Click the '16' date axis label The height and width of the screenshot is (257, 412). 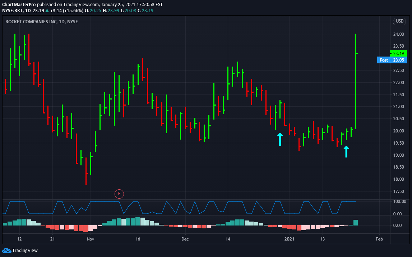point(138,239)
